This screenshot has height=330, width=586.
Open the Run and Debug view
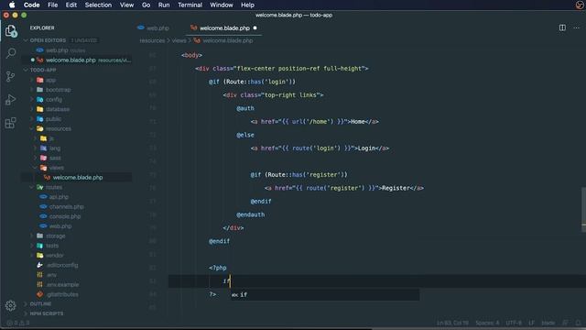11,100
